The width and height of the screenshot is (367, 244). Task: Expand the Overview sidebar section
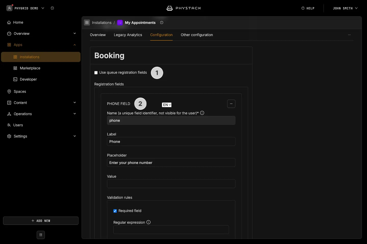coord(75,34)
